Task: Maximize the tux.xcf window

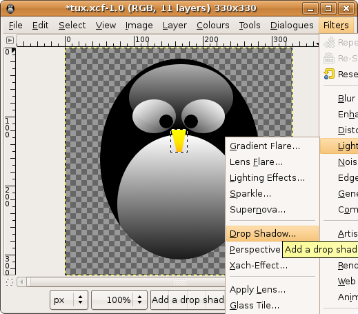Action: (328, 9)
